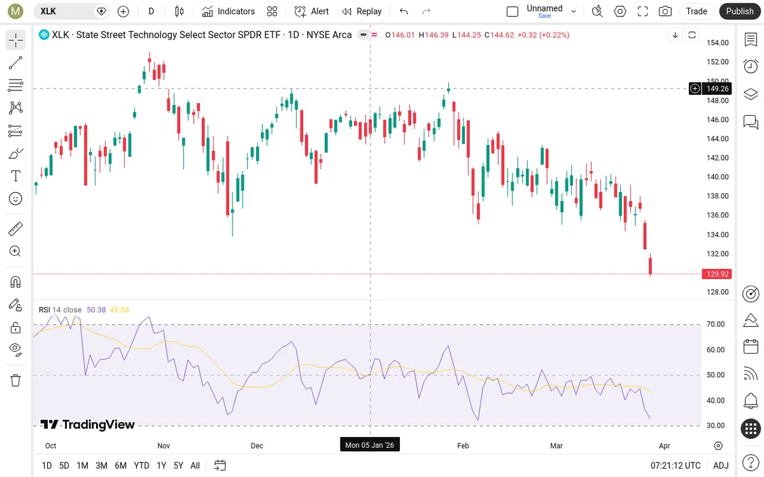Select the 1M time range

(82, 466)
